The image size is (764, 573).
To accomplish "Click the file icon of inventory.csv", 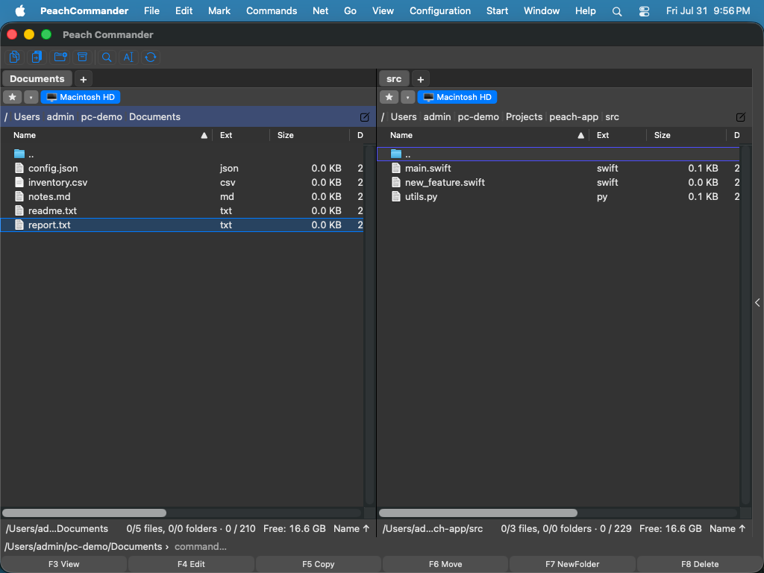I will click(x=19, y=182).
